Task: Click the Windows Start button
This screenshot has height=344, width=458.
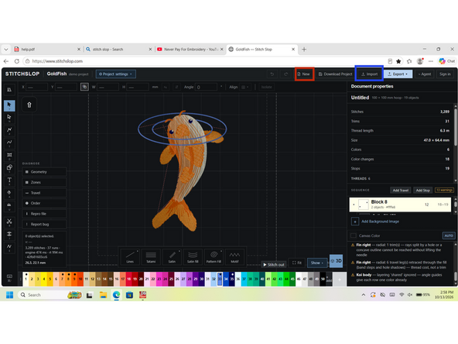Action: tap(9, 295)
